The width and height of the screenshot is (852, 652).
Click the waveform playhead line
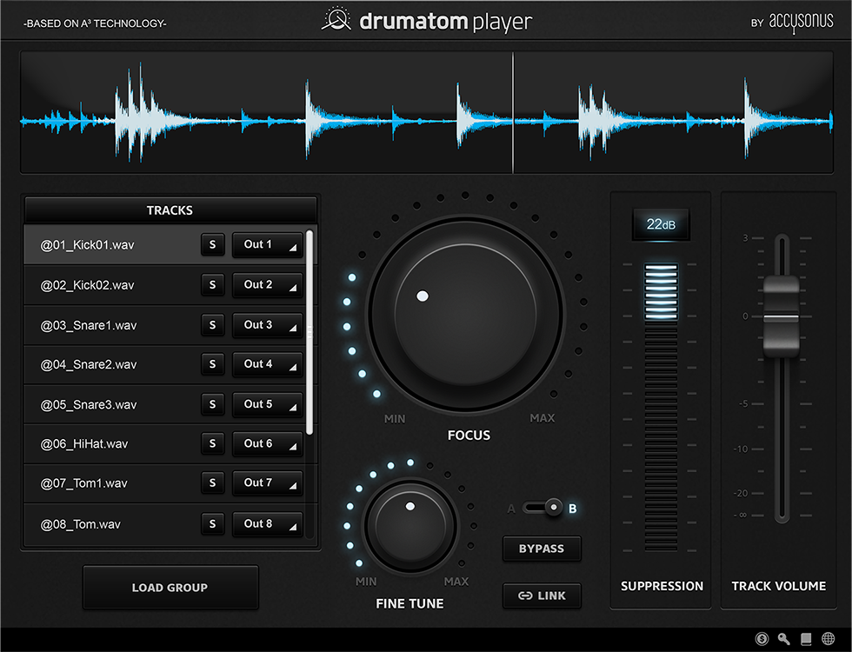513,113
